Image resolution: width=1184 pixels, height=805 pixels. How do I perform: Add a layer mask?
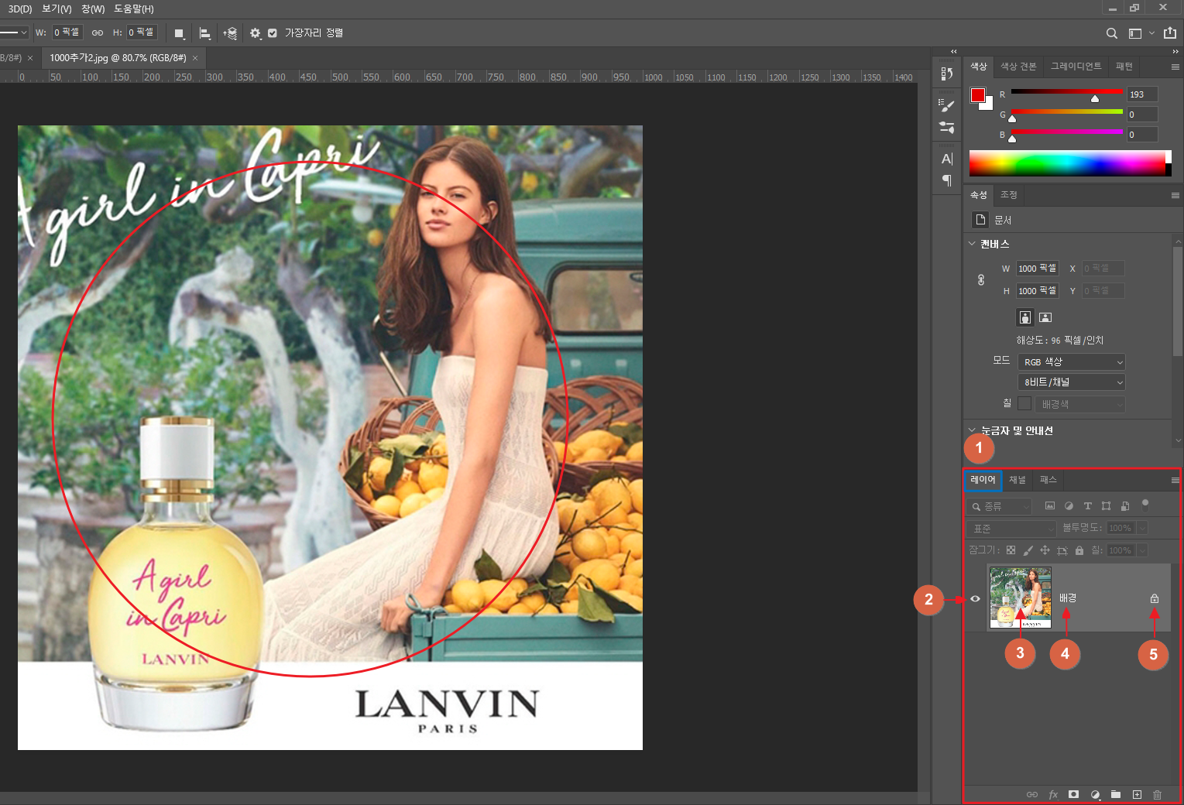(1073, 794)
